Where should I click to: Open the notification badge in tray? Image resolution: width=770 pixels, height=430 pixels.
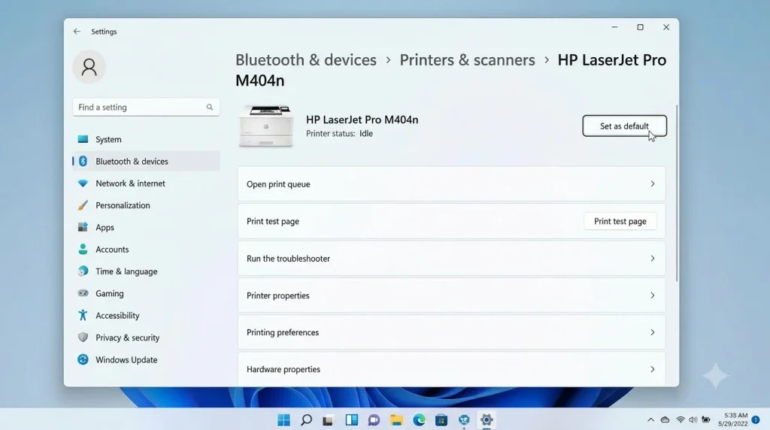pyautogui.click(x=756, y=419)
